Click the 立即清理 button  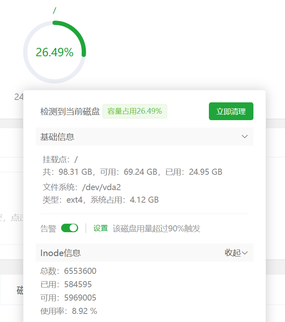point(231,111)
